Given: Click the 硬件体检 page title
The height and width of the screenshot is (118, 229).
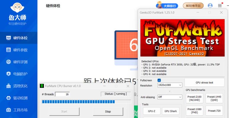Looking at the screenshot, I should point(53,6).
